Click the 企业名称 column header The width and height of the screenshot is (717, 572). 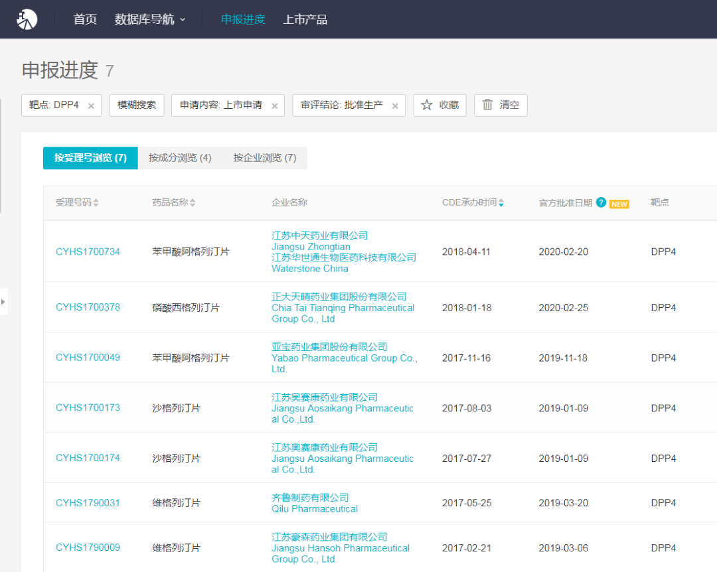tap(289, 202)
